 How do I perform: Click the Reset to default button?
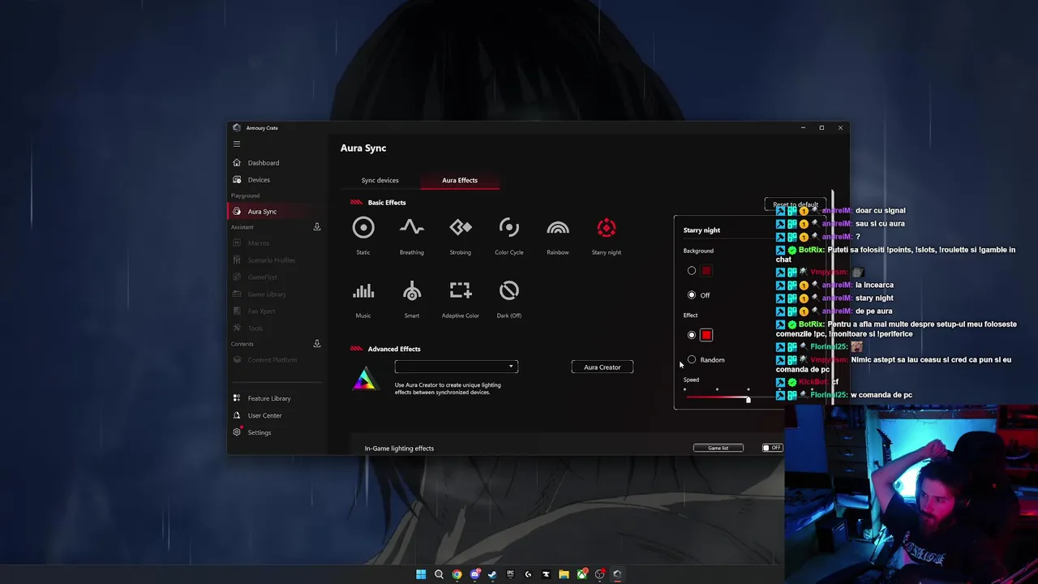click(795, 204)
